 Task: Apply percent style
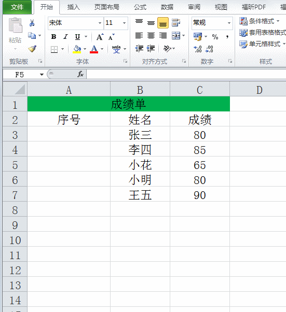215,37
